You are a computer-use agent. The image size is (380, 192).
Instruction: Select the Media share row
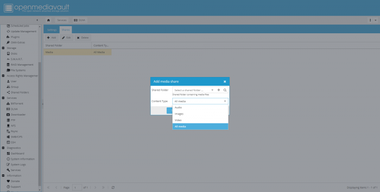[77, 52]
